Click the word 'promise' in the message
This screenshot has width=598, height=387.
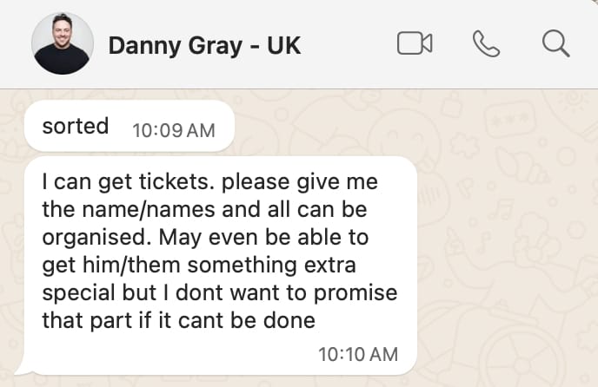click(355, 293)
